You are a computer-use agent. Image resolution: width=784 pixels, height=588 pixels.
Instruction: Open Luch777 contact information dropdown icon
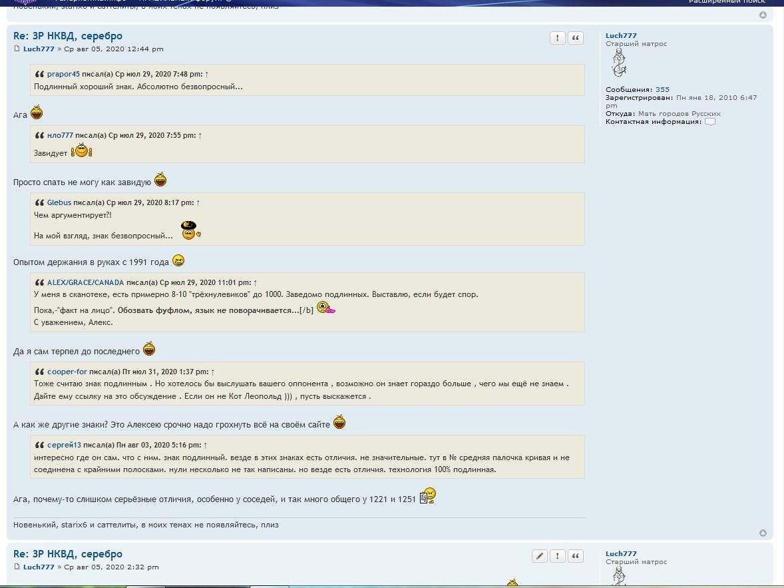(x=710, y=122)
